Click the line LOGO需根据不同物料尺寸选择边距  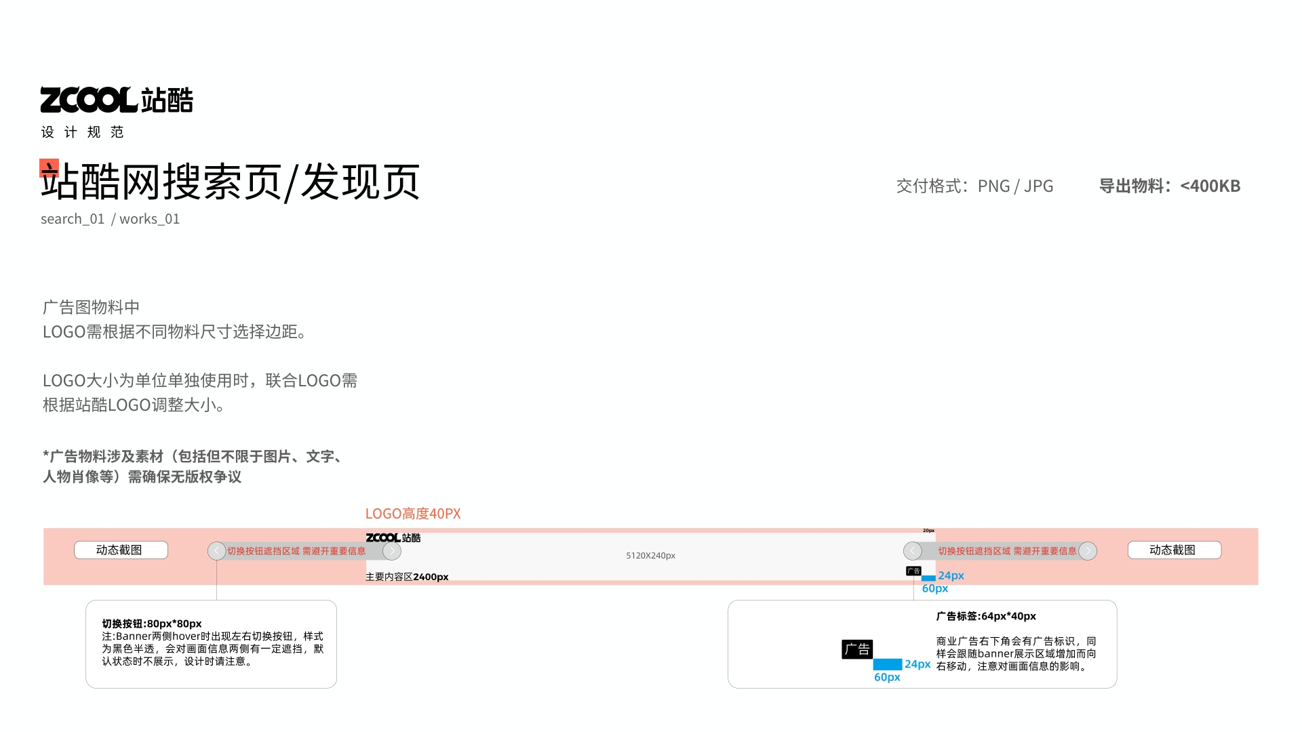click(175, 331)
